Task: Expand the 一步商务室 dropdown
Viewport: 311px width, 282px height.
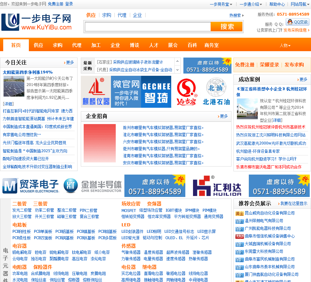Action: [221, 4]
